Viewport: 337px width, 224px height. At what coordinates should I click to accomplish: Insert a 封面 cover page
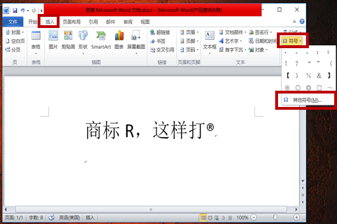(x=15, y=32)
